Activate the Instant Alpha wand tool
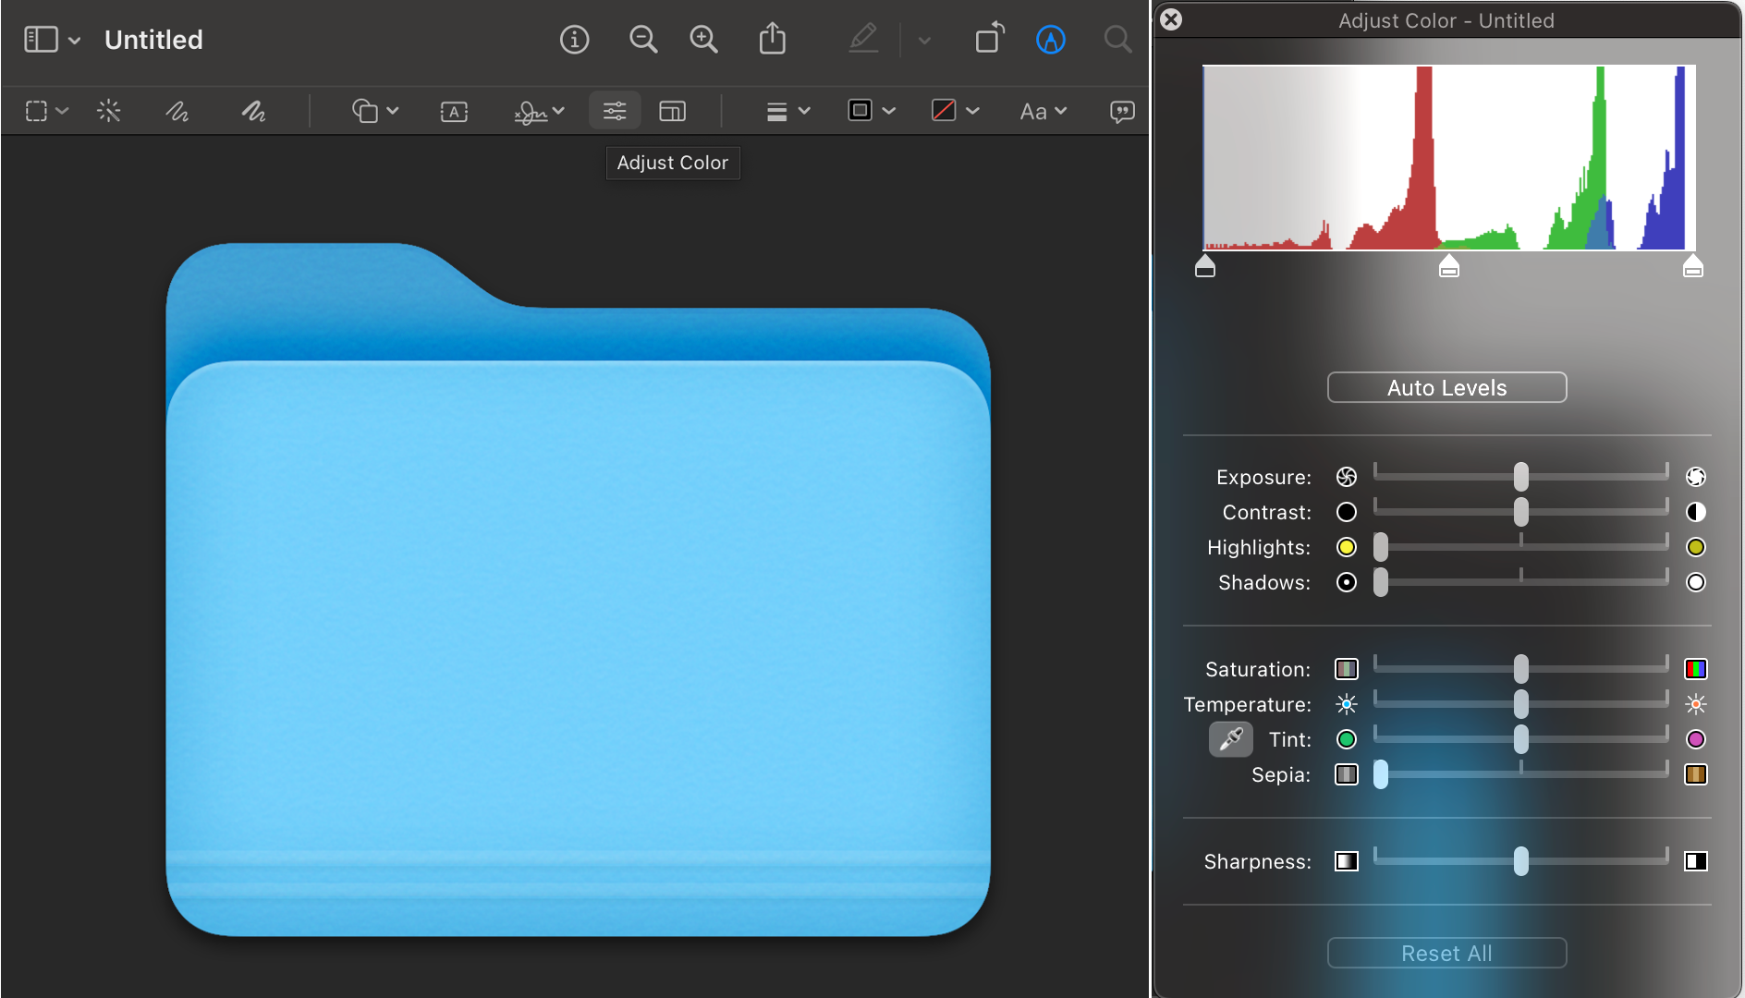 (109, 112)
